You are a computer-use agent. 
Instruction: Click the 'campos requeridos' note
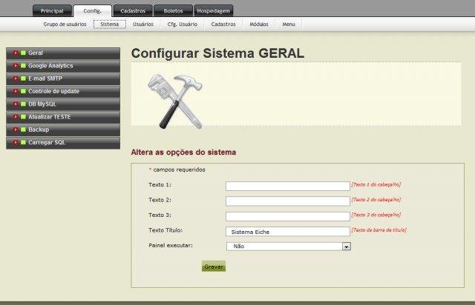click(x=179, y=170)
